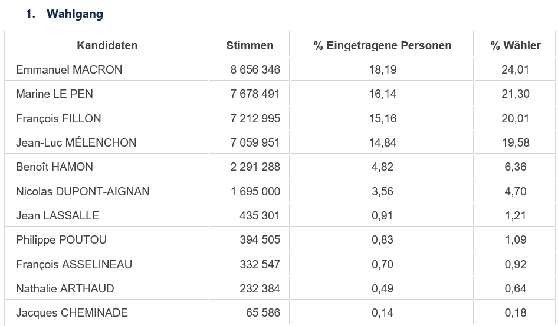
Task: Select the Marine LE PEN name cell
Action: pos(54,94)
